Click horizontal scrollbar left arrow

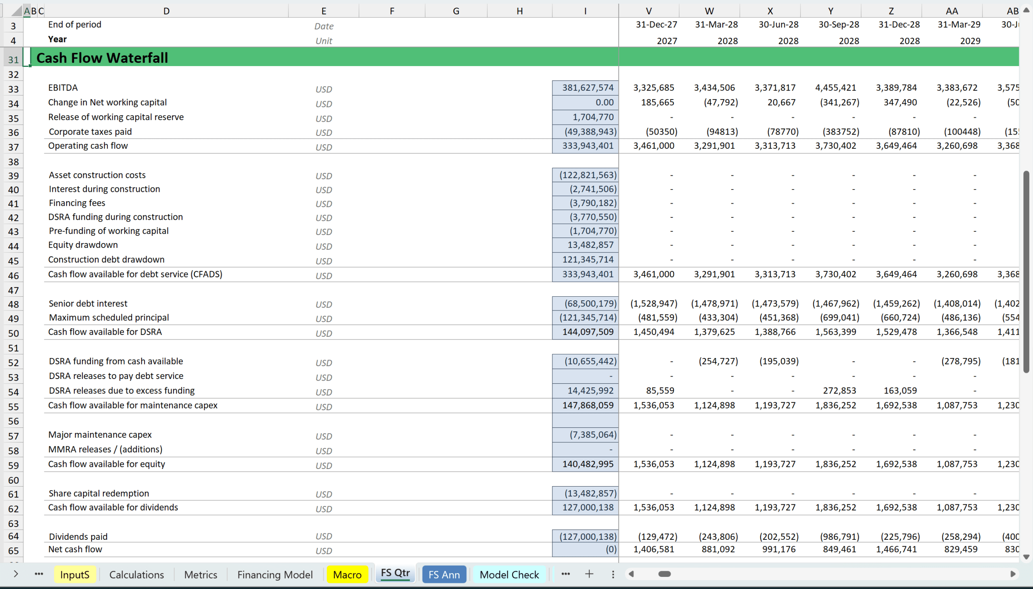[x=631, y=574]
